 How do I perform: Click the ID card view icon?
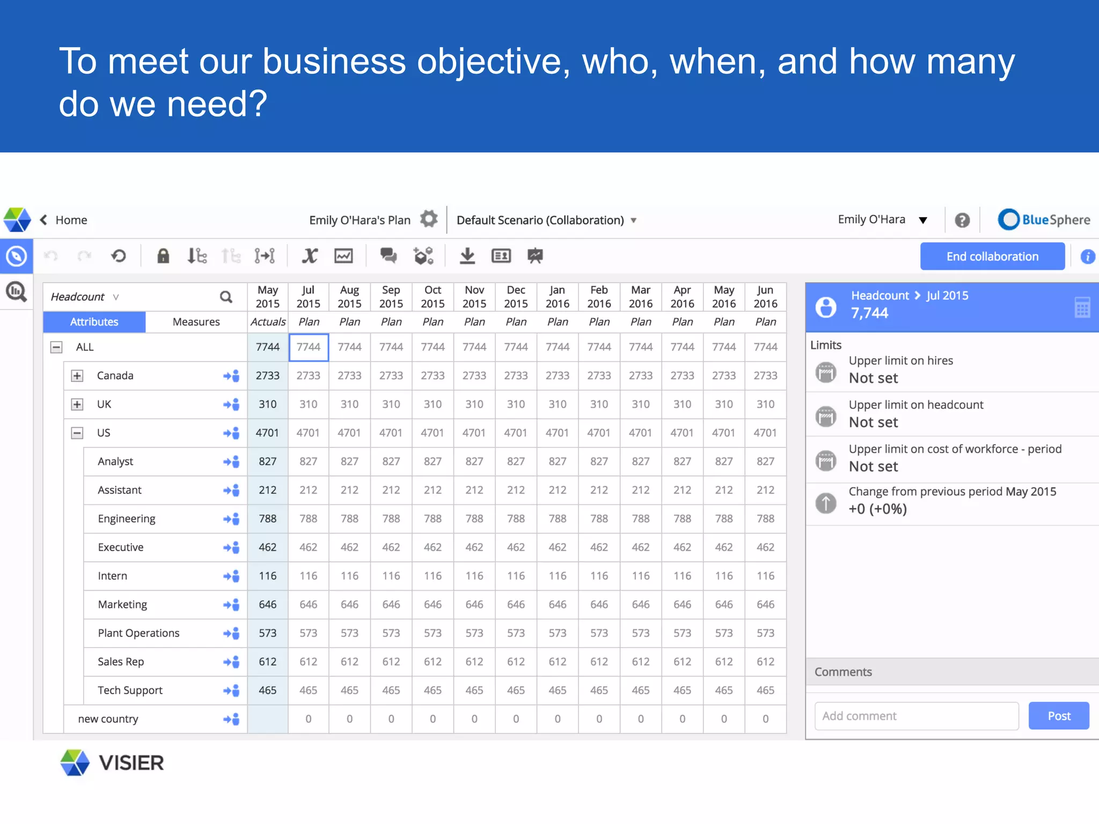pos(501,256)
